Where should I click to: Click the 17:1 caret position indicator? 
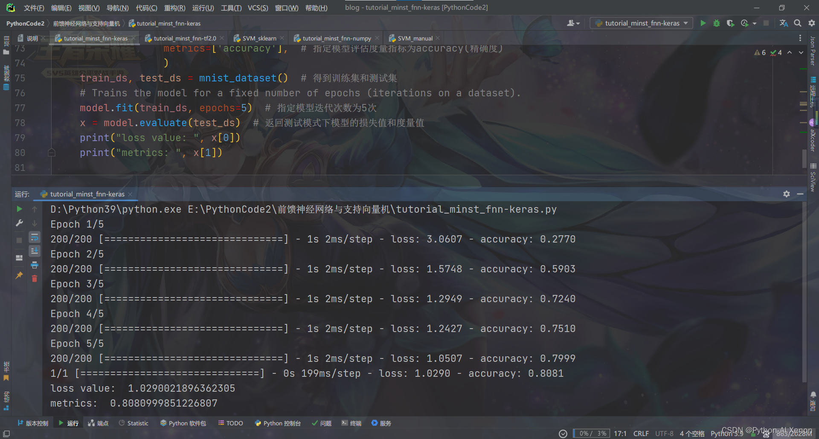(620, 433)
